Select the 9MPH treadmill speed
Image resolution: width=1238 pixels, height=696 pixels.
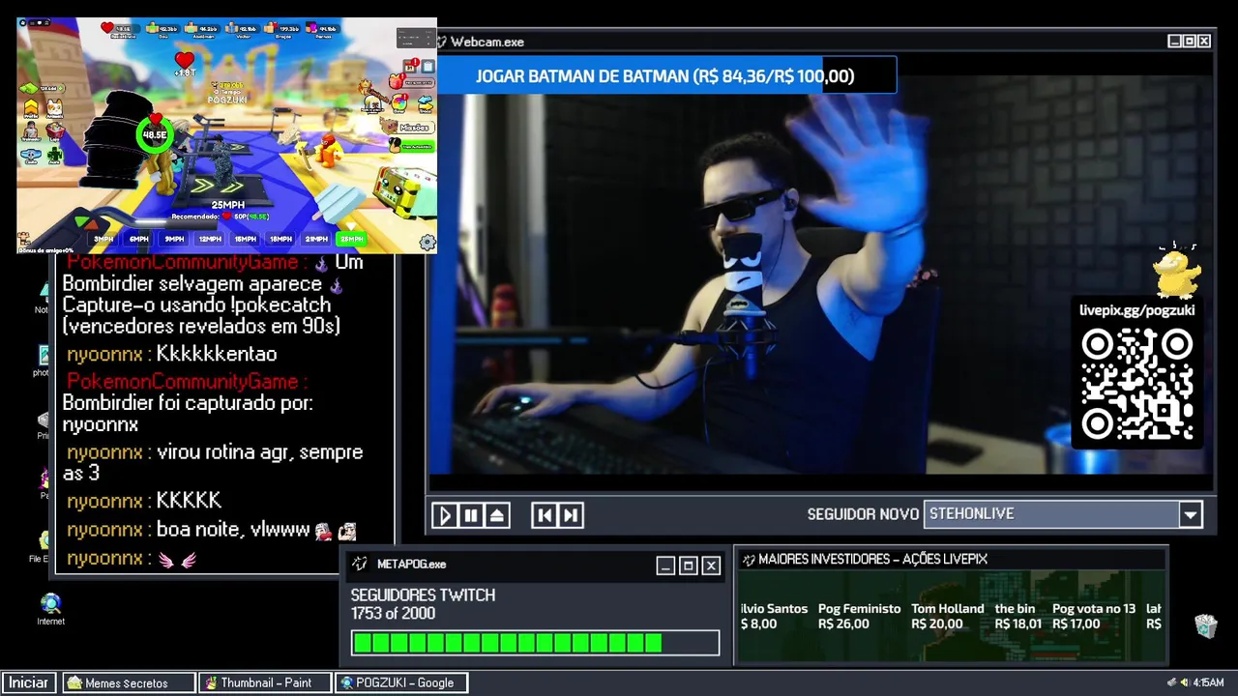(x=174, y=239)
